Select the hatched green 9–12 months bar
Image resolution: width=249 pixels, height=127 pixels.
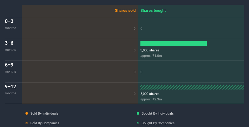192,87
